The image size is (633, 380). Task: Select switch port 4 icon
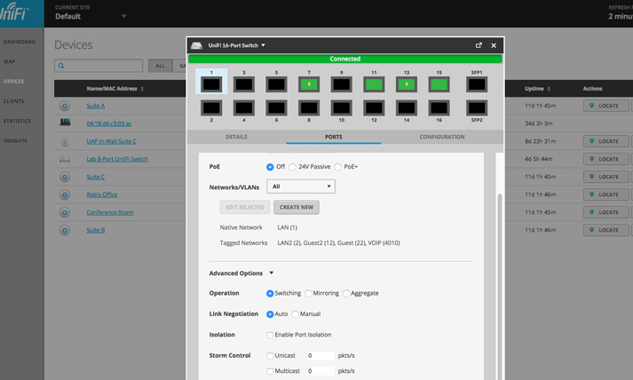click(x=244, y=107)
